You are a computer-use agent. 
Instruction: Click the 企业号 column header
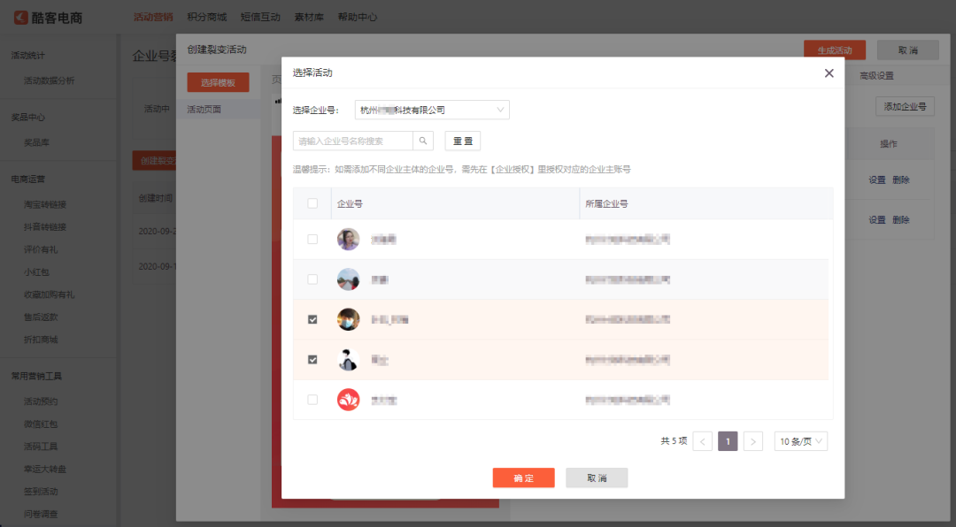point(350,203)
